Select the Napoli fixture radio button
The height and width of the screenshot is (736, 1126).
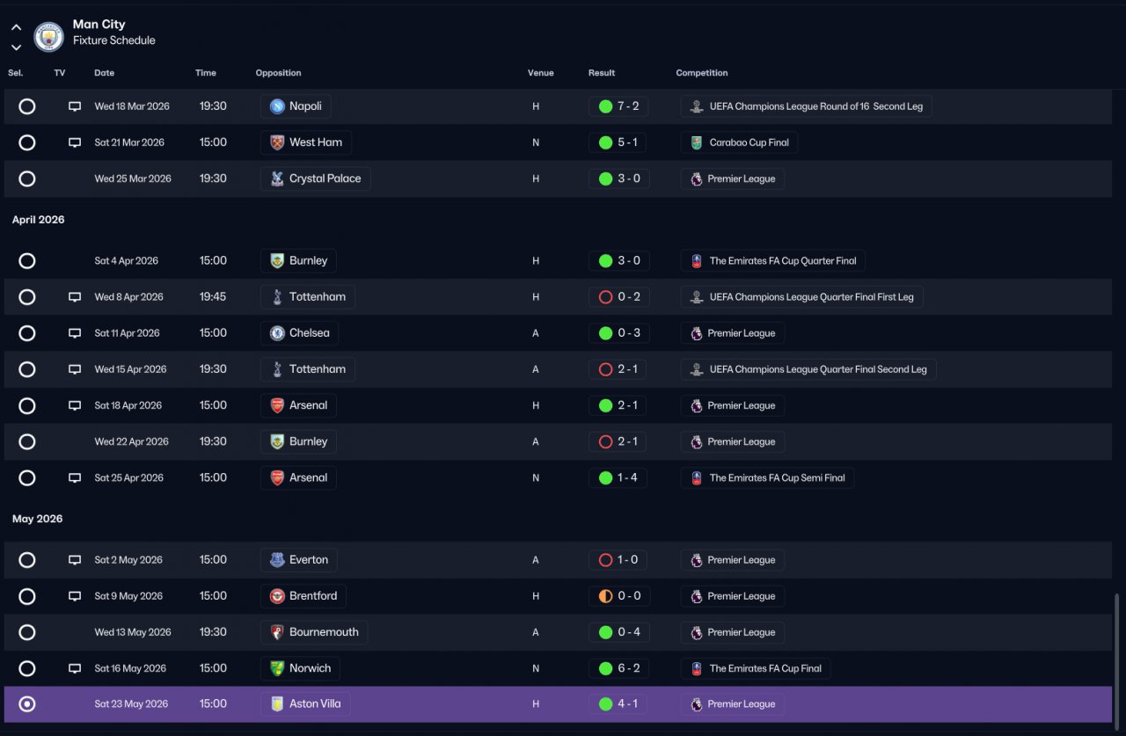pos(27,106)
